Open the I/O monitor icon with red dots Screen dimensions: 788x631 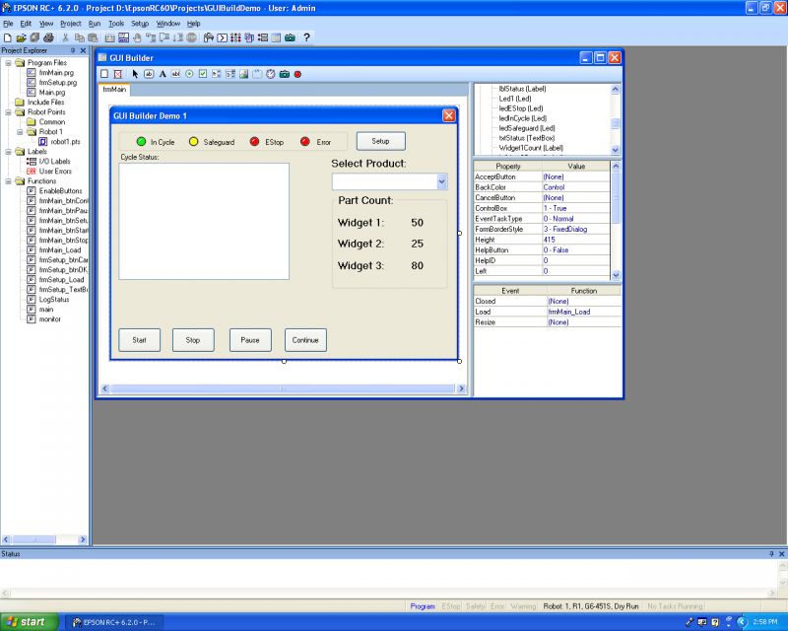235,37
